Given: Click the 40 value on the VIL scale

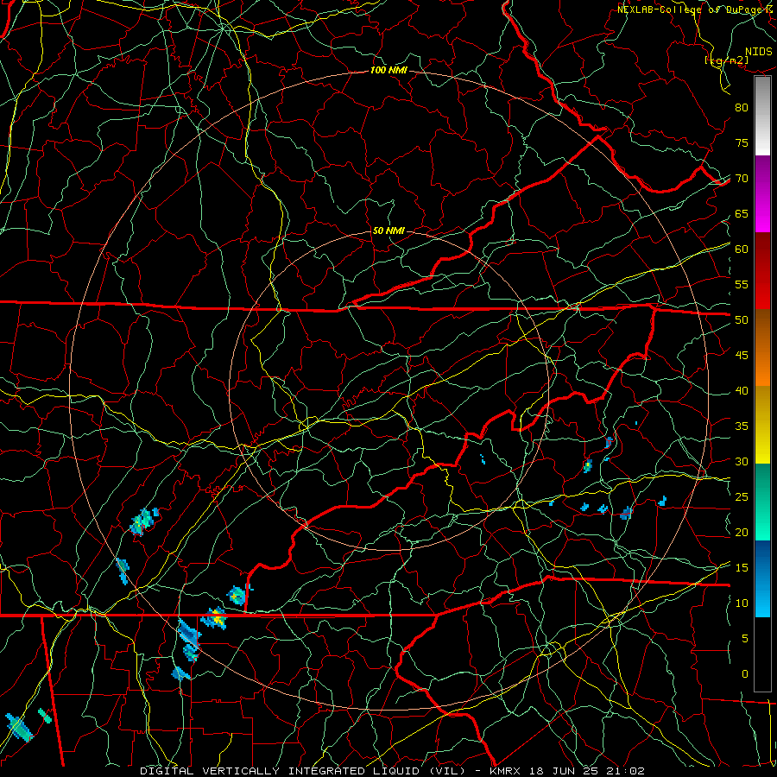Looking at the screenshot, I should pyautogui.click(x=742, y=391).
